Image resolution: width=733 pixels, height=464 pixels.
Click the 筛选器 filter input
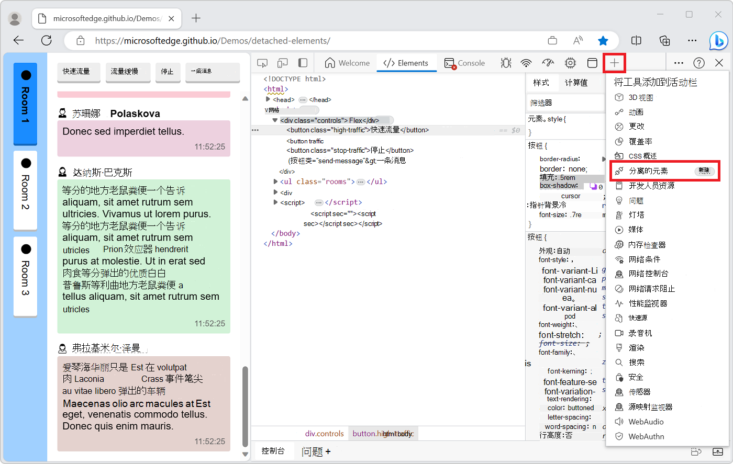(x=567, y=103)
